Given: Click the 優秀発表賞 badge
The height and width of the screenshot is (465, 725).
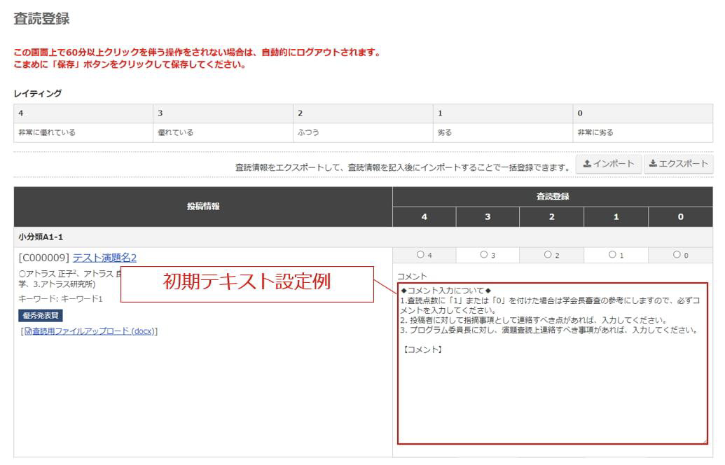Looking at the screenshot, I should coord(41,316).
